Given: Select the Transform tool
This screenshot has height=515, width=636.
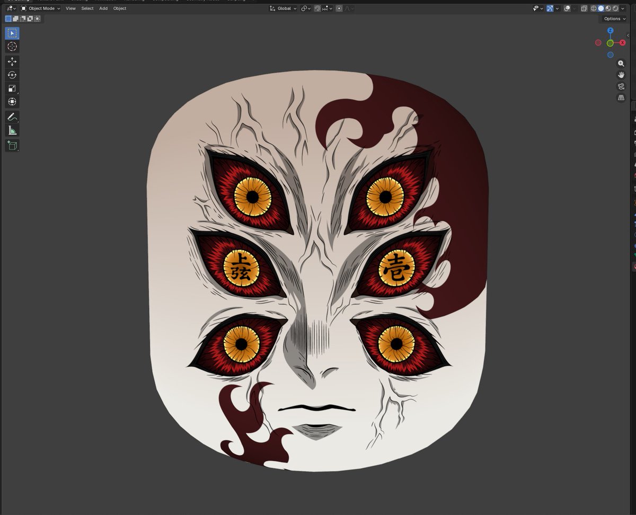Looking at the screenshot, I should click(x=12, y=101).
